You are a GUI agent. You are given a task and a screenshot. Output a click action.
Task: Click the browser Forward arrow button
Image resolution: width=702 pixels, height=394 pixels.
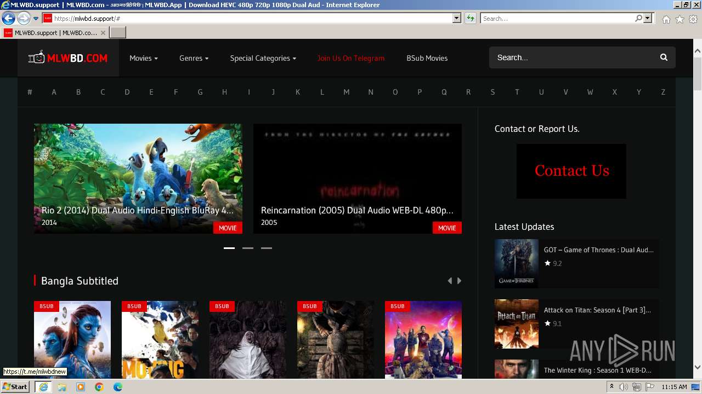(24, 19)
